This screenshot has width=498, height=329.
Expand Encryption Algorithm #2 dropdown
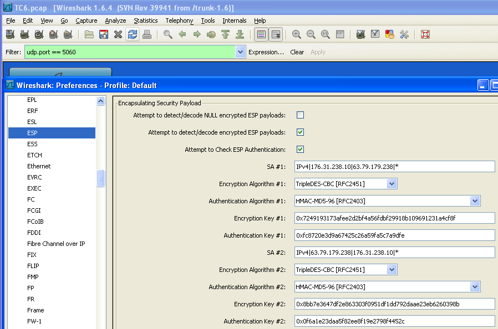point(392,270)
